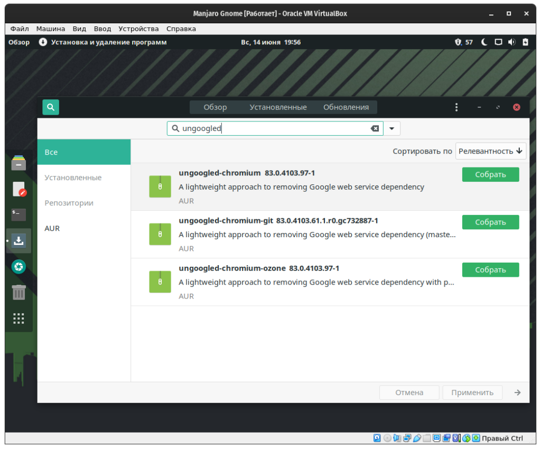The width and height of the screenshot is (541, 449).
Task: Select AUR filter in sidebar
Action: (x=84, y=228)
